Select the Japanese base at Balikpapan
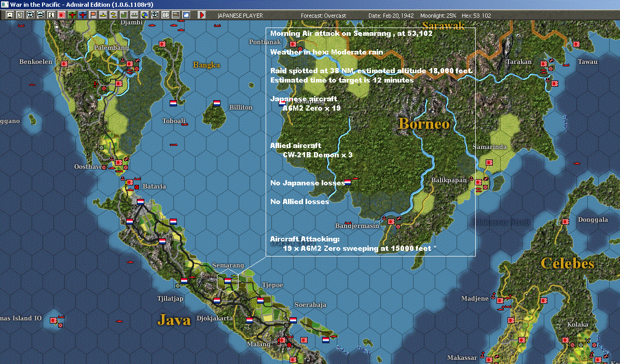Screen dimensions: 620x364 click(x=478, y=182)
